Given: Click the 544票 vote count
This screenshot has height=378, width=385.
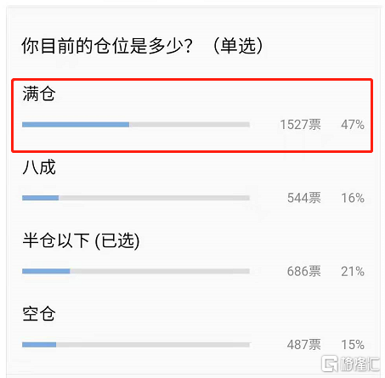Looking at the screenshot, I should pyautogui.click(x=304, y=198).
